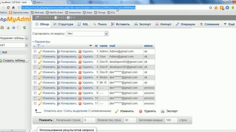This screenshot has height=132, width=236.
Task: Switch to the Операции tab
Action: coord(185,24)
